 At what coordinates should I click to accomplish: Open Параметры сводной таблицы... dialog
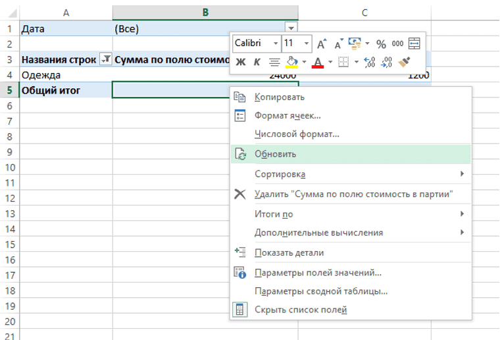click(x=320, y=291)
